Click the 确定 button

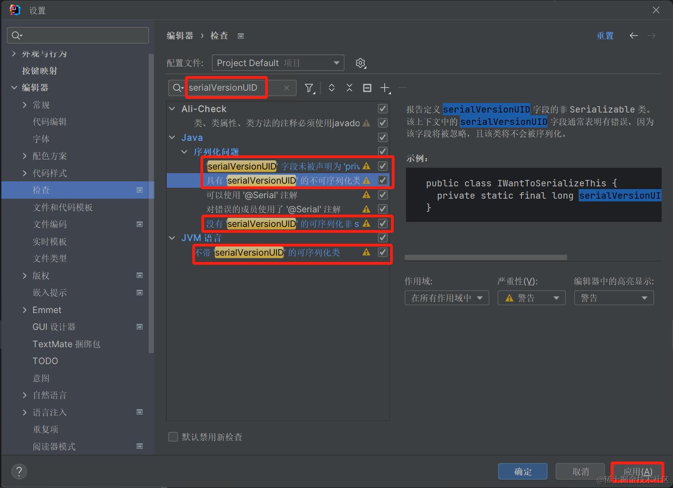point(523,472)
